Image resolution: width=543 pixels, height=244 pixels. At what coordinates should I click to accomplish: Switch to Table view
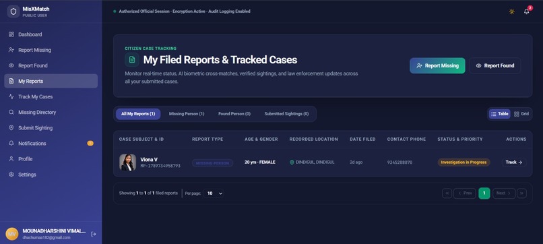[x=499, y=114]
